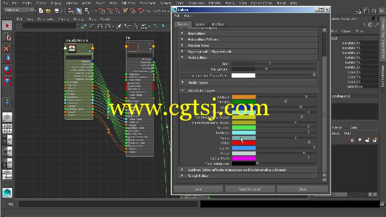386x217 pixels.
Task: Expand the Hypergraph / Hypershade section
Action: 182,51
